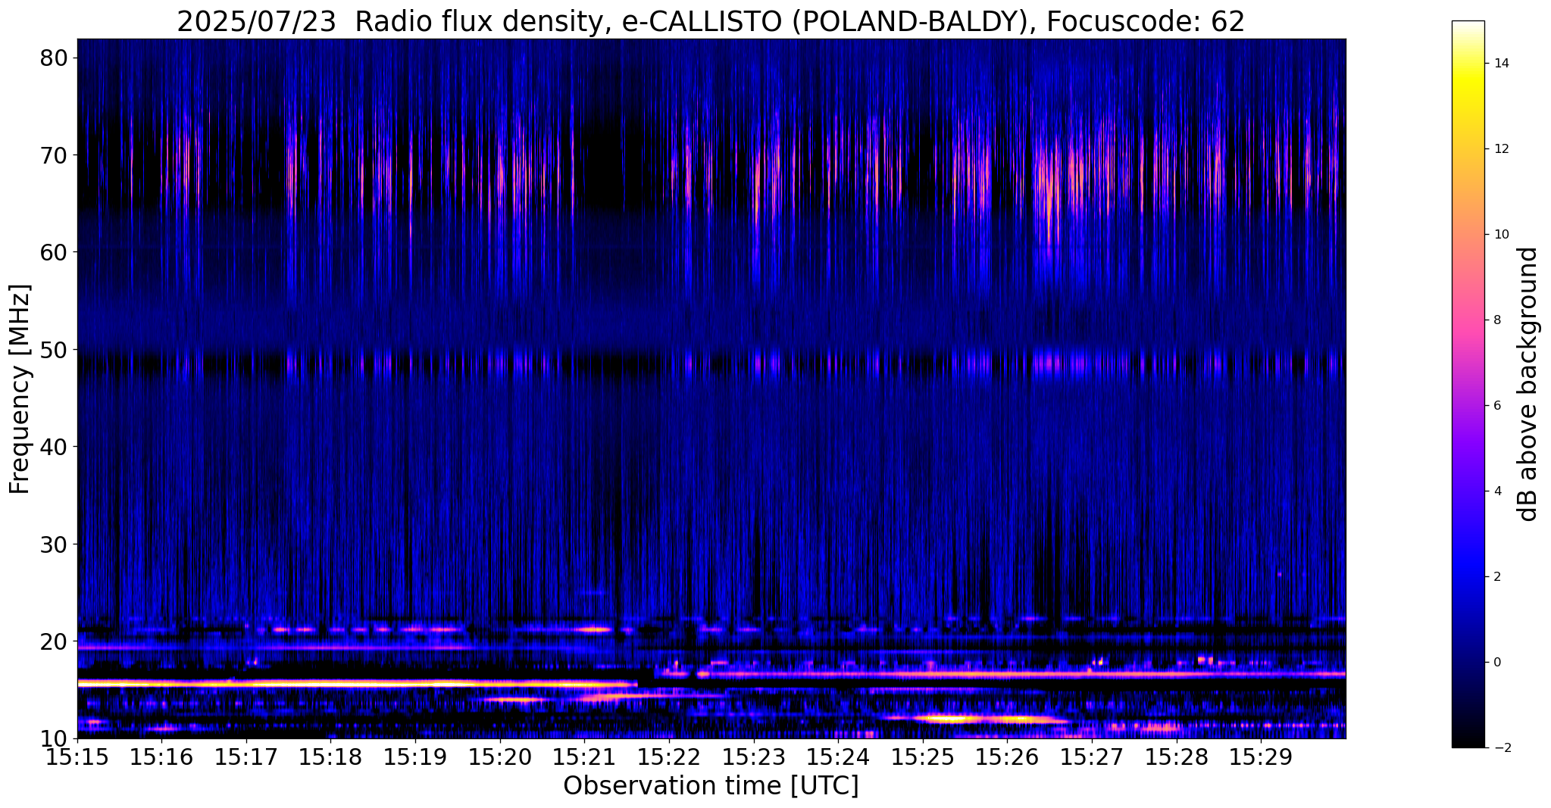1551x808 pixels.
Task: Click the colorbar tick value 4
Action: click(x=1496, y=491)
